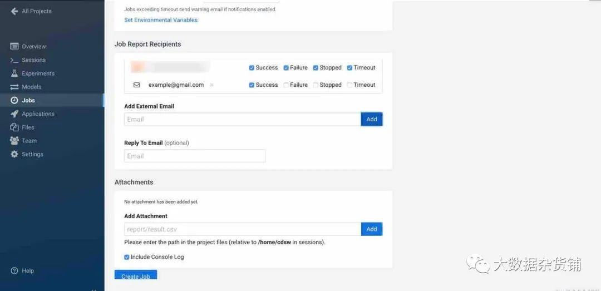
Task: Click the blurred first recipient name
Action: 170,67
